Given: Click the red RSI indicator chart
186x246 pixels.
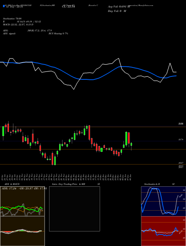Looking at the screenshot, I should 163,231.
